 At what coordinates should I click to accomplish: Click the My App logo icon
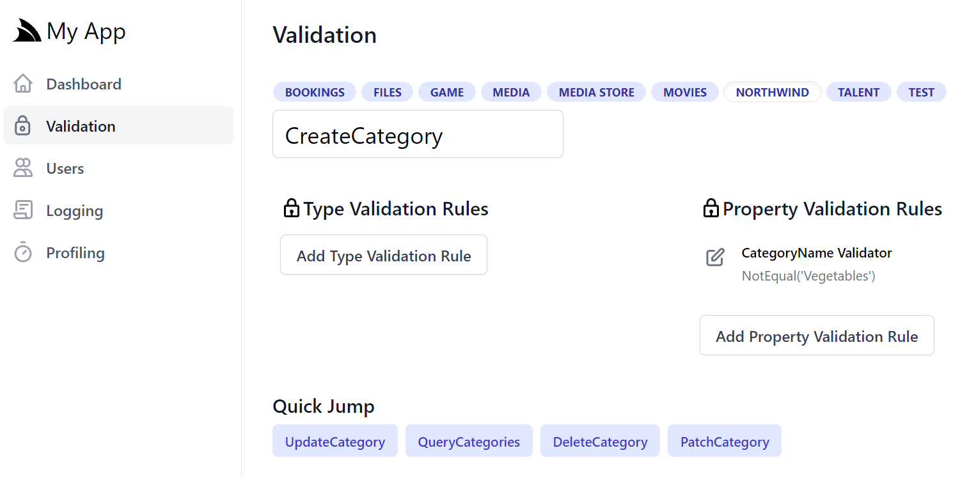pos(27,31)
